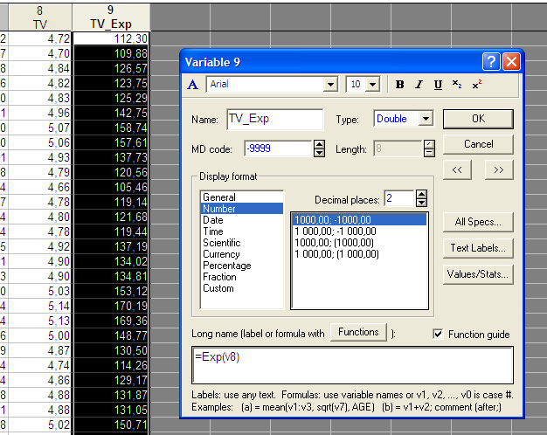Click the Name field containing TV_Exp
Screen dimensions: 547x435
click(275, 119)
